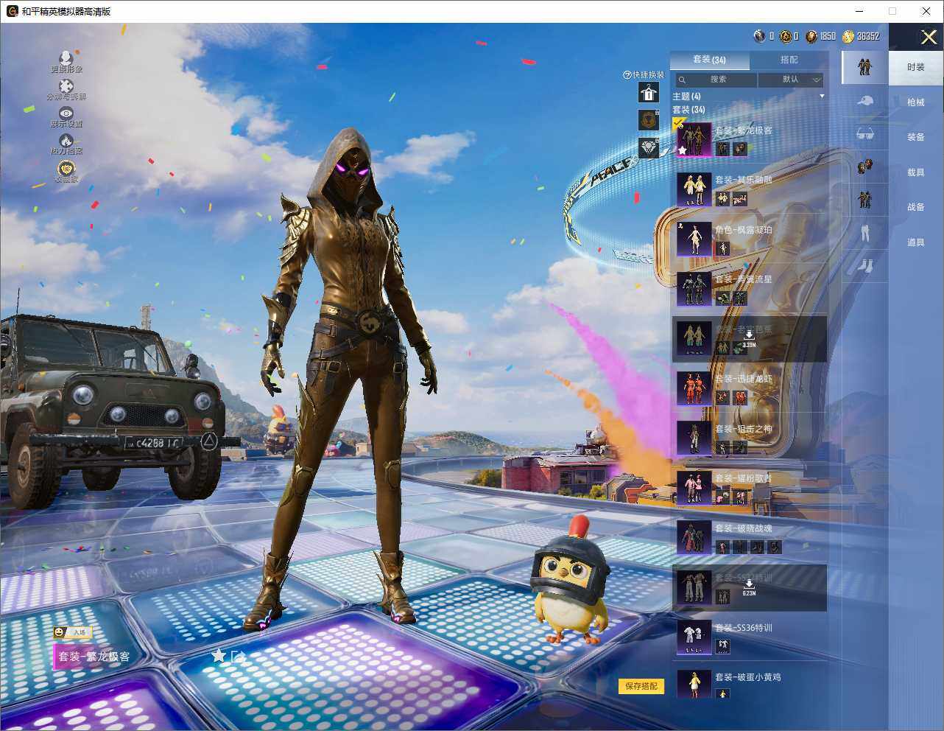Select quick-change wardrobe preset hanger icon
This screenshot has height=731, width=944.
tap(648, 92)
